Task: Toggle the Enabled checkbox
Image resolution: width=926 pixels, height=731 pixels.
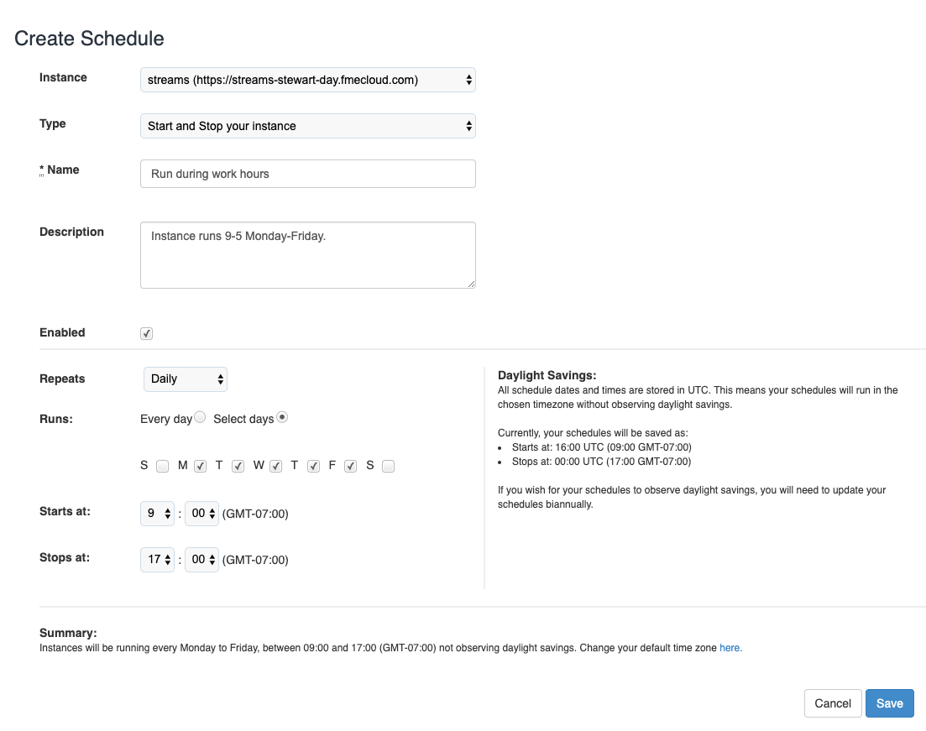Action: click(x=146, y=334)
